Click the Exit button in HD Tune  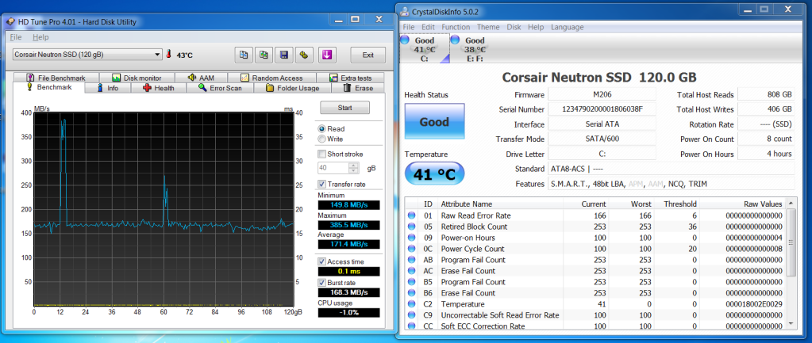pyautogui.click(x=368, y=55)
